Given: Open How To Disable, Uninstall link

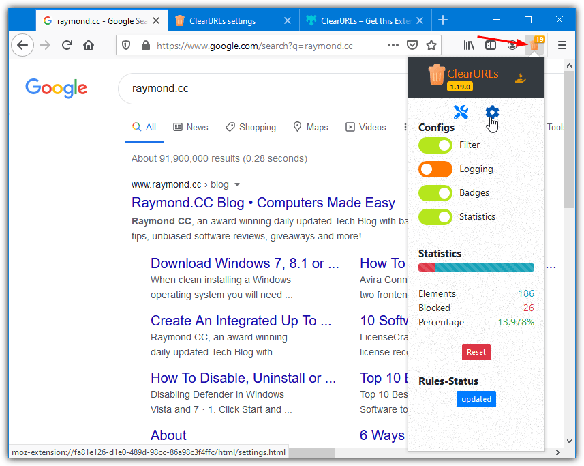Looking at the screenshot, I should [x=243, y=378].
